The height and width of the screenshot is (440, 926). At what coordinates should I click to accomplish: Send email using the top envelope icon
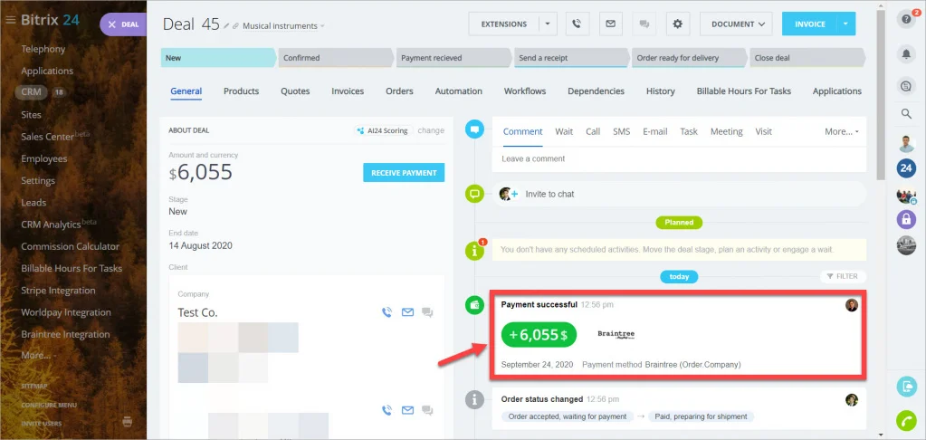(611, 24)
